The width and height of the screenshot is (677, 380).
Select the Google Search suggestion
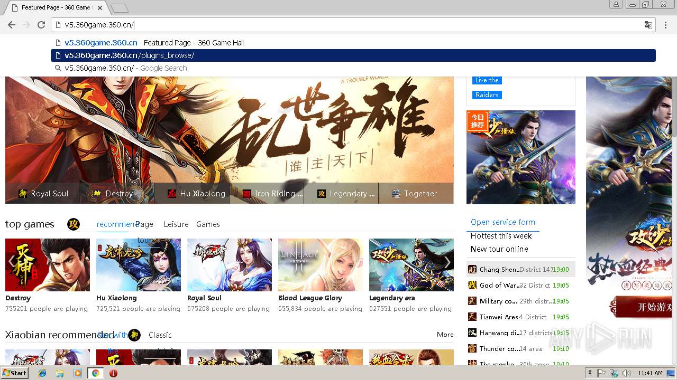[x=353, y=68]
